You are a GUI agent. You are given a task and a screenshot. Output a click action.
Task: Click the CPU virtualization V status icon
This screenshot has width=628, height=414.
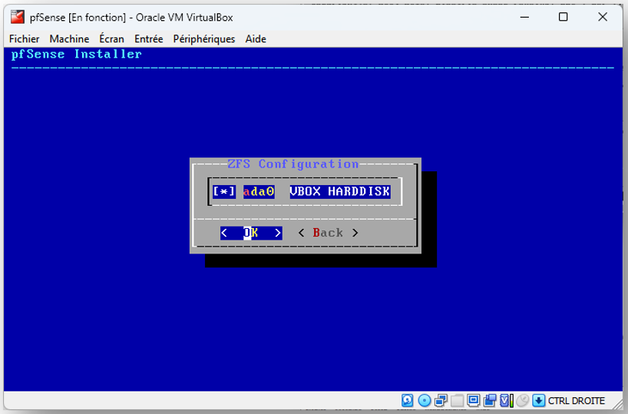click(506, 400)
